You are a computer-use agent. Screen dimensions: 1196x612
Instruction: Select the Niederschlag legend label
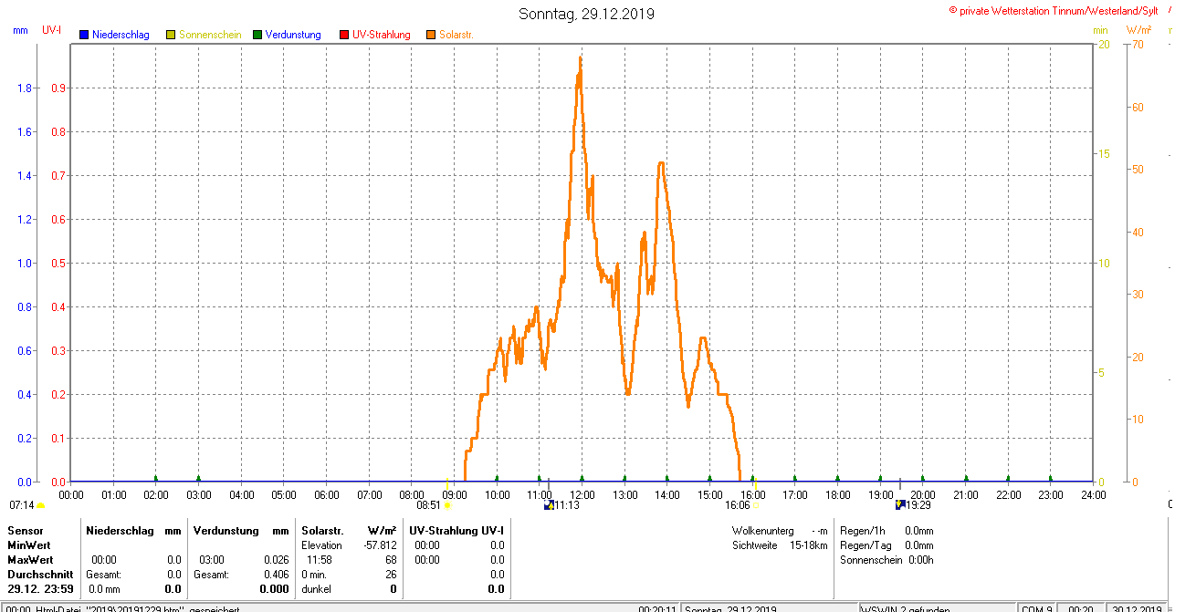point(121,35)
